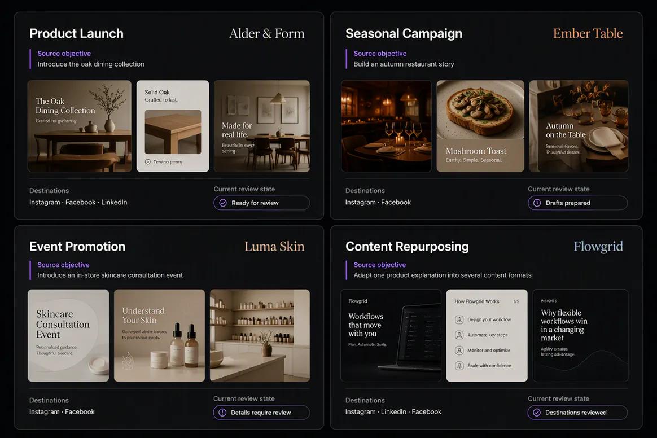
Task: Click the small circle icon on Solid Oak card
Action: [x=147, y=162]
